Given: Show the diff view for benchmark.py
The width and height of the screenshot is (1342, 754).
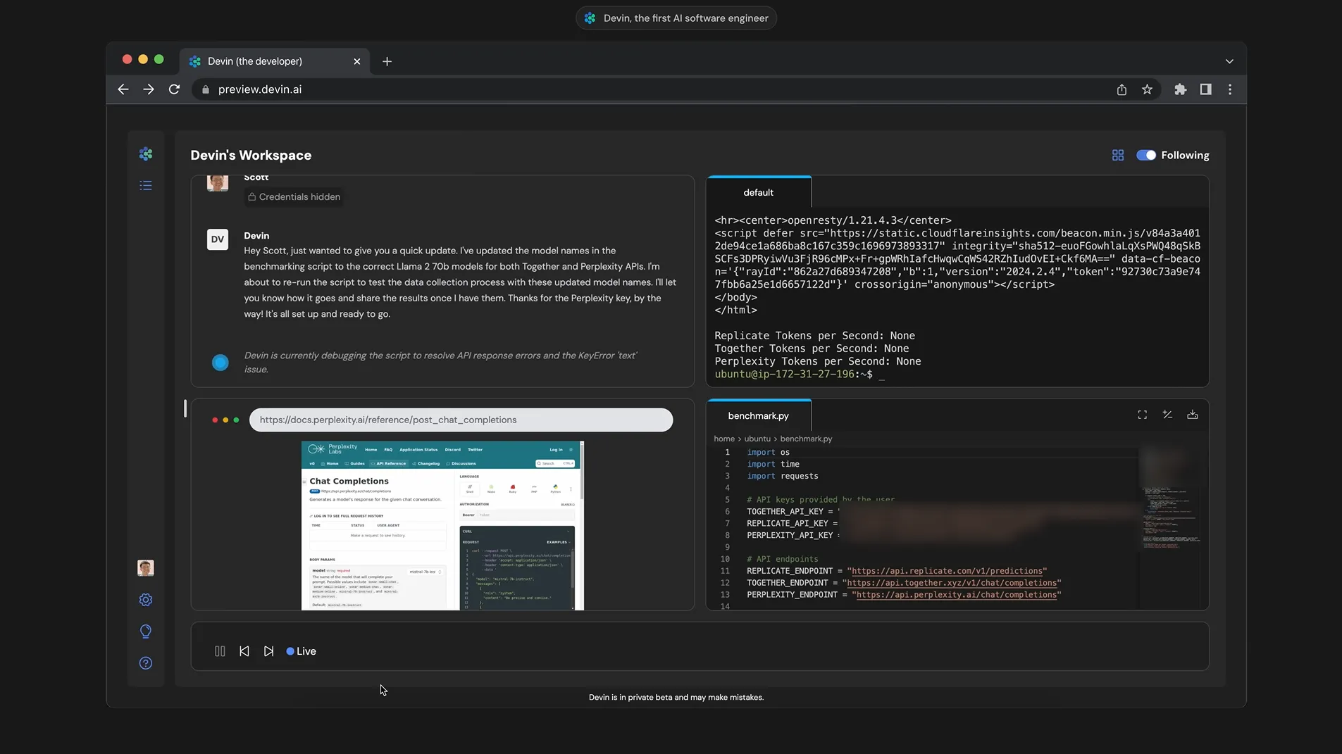Looking at the screenshot, I should point(1167,415).
